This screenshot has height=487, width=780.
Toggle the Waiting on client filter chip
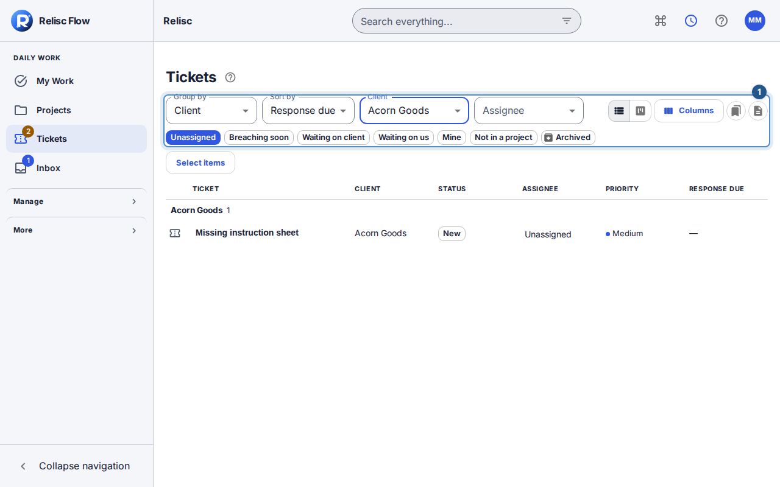(x=333, y=138)
